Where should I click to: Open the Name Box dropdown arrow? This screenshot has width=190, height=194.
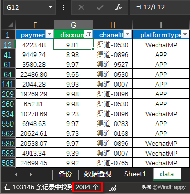[50, 7]
